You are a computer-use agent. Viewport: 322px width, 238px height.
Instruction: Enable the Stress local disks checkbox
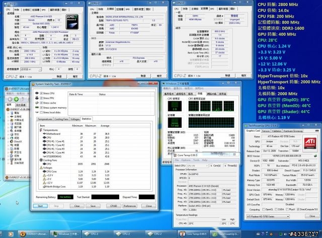point(41,112)
